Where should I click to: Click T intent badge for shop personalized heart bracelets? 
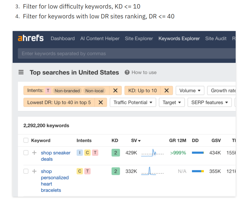pos(88,171)
